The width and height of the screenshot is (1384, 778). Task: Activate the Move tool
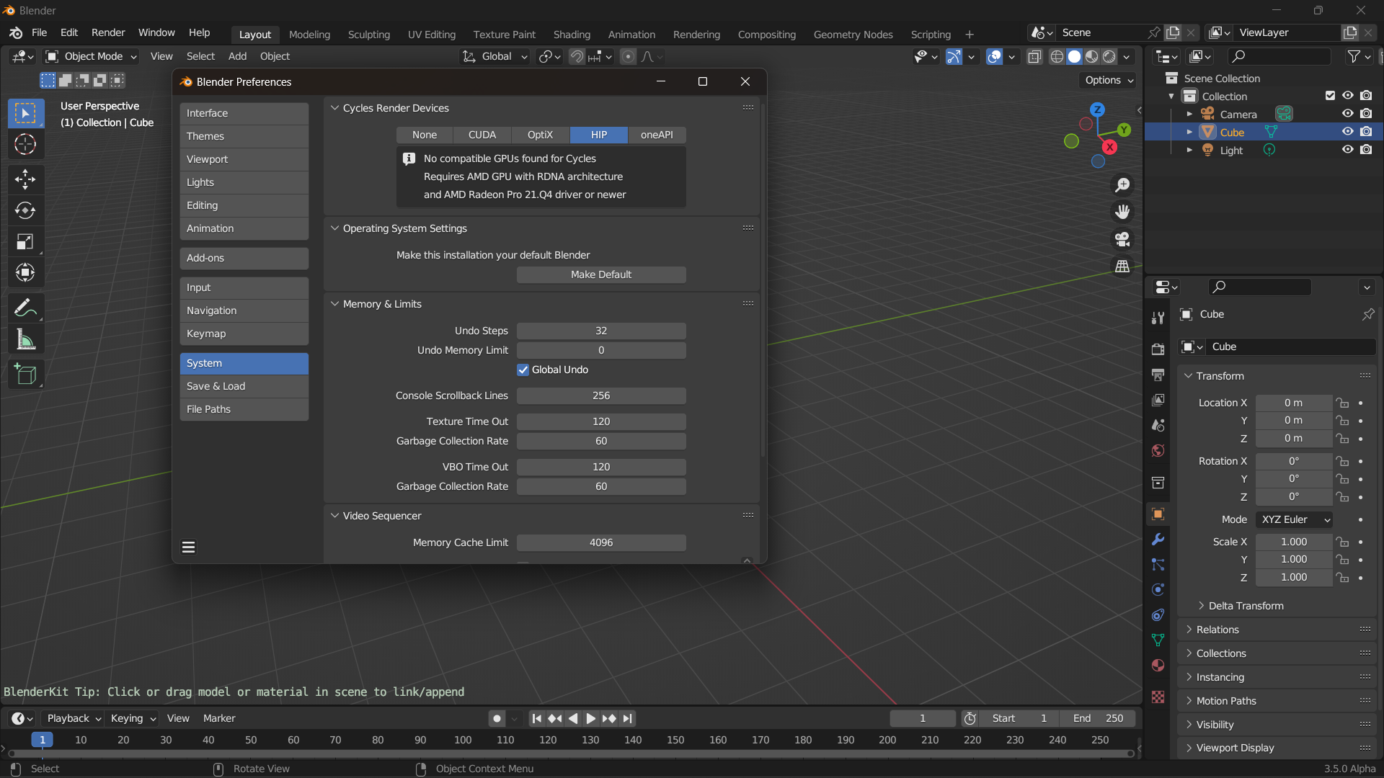click(x=25, y=179)
